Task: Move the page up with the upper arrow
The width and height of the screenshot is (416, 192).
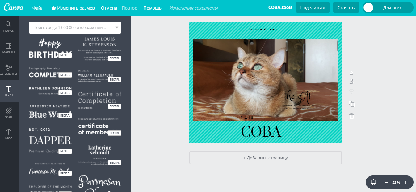Action: point(351,73)
